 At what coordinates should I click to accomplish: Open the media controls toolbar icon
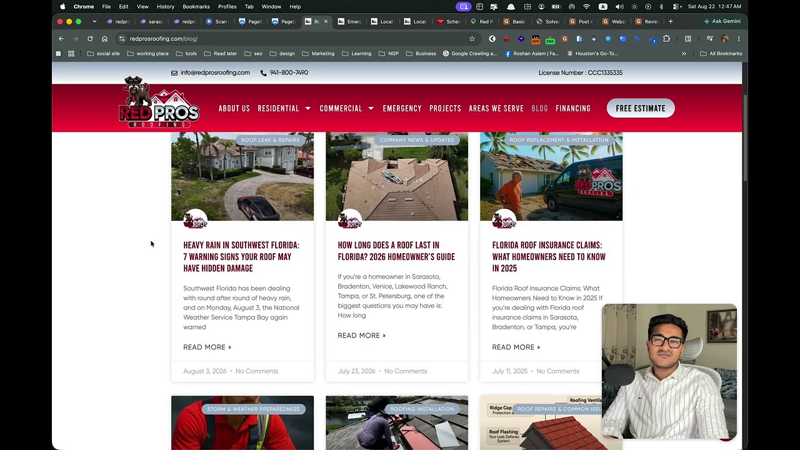tap(709, 39)
